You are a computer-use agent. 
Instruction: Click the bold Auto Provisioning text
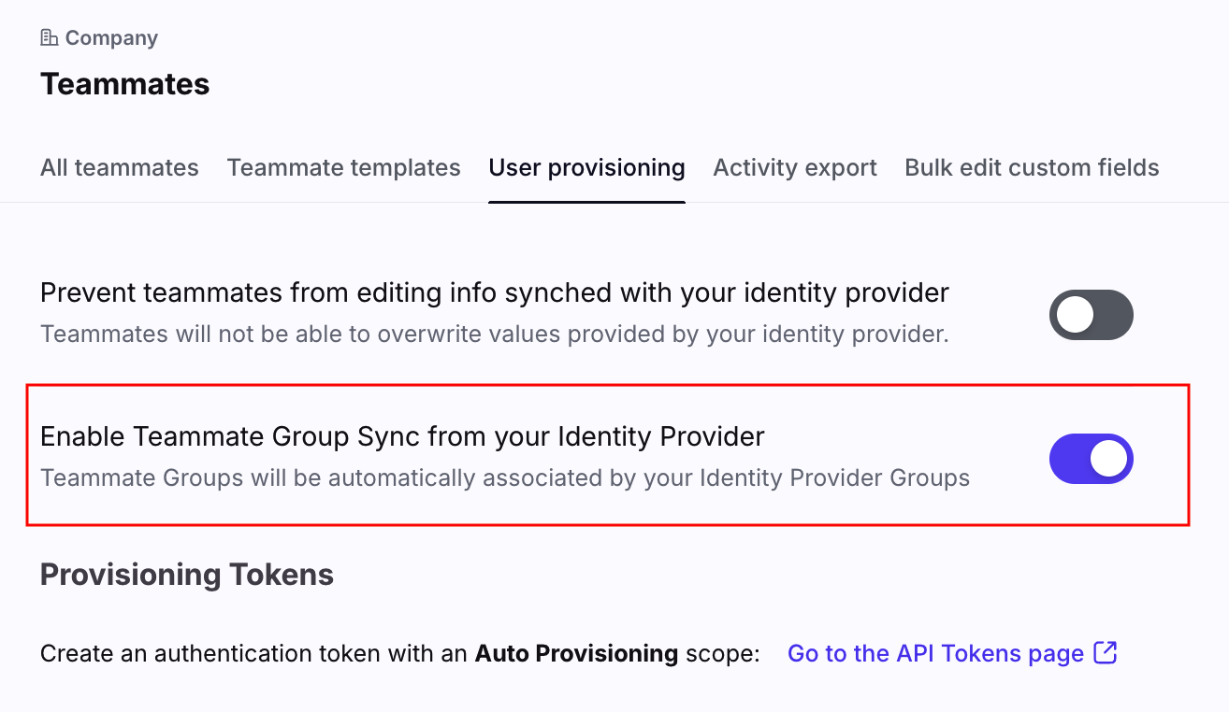[x=576, y=653]
